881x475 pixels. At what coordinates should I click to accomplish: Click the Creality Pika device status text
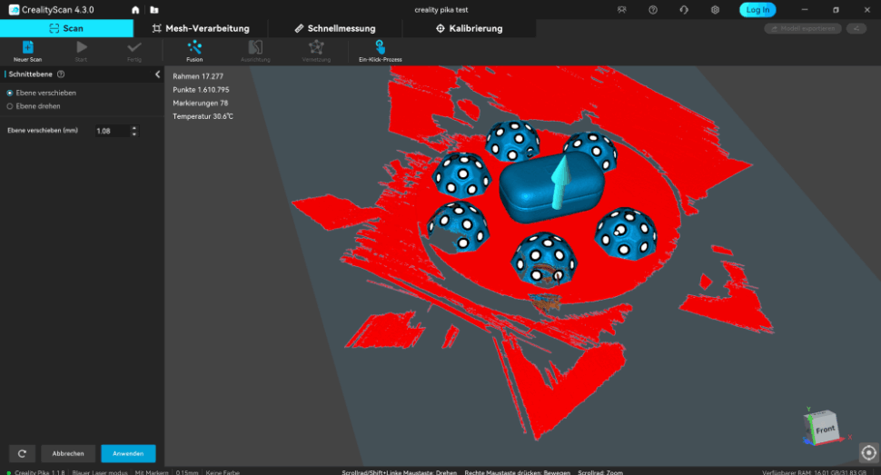point(39,472)
